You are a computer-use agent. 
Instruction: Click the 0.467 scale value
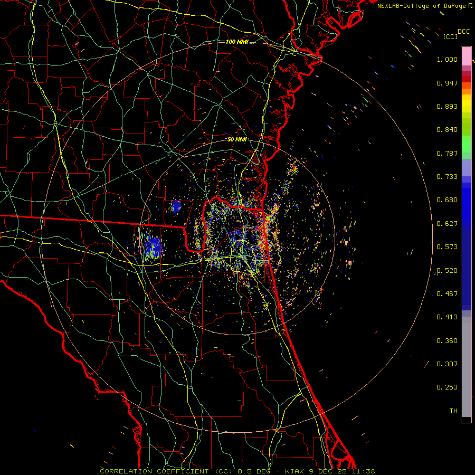(447, 294)
